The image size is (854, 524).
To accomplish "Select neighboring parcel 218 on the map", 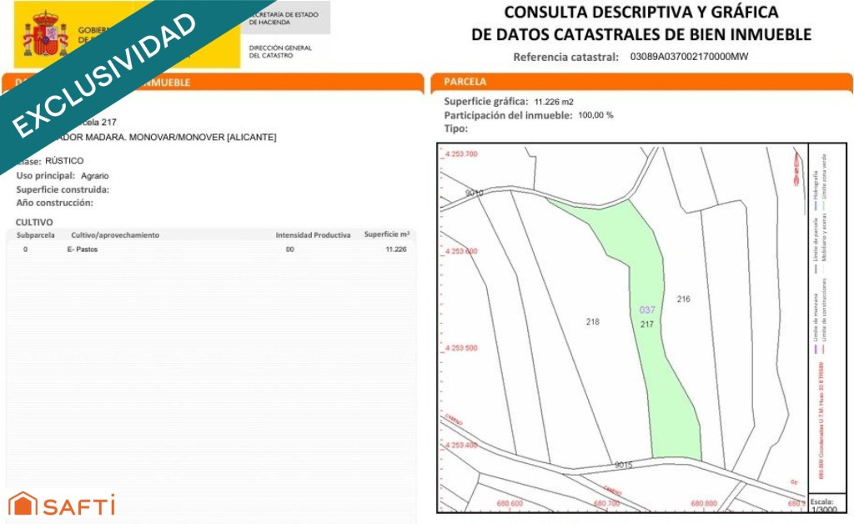I will pos(593,321).
